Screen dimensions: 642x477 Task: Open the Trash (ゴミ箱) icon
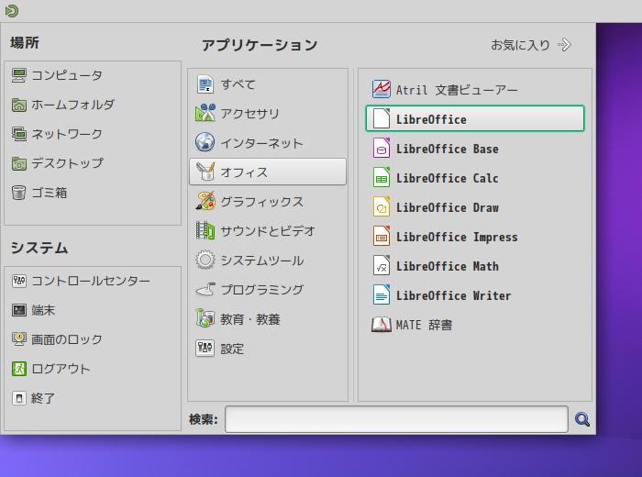pos(19,193)
